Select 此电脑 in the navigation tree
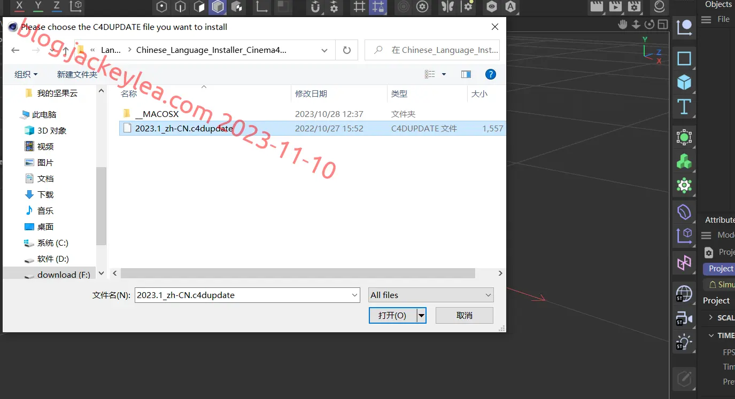Screen dimensions: 735x399 coord(44,114)
